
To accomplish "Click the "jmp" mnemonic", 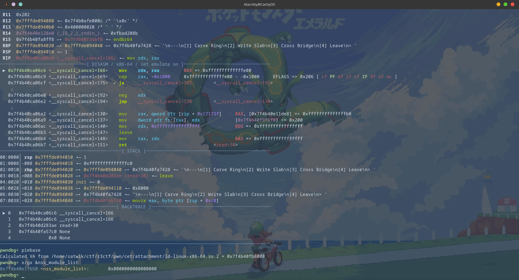I will (x=123, y=101).
